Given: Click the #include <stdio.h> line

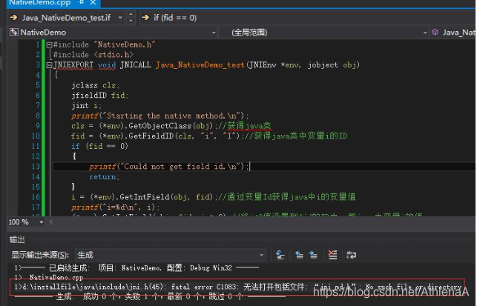Looking at the screenshot, I should pyautogui.click(x=93, y=55).
